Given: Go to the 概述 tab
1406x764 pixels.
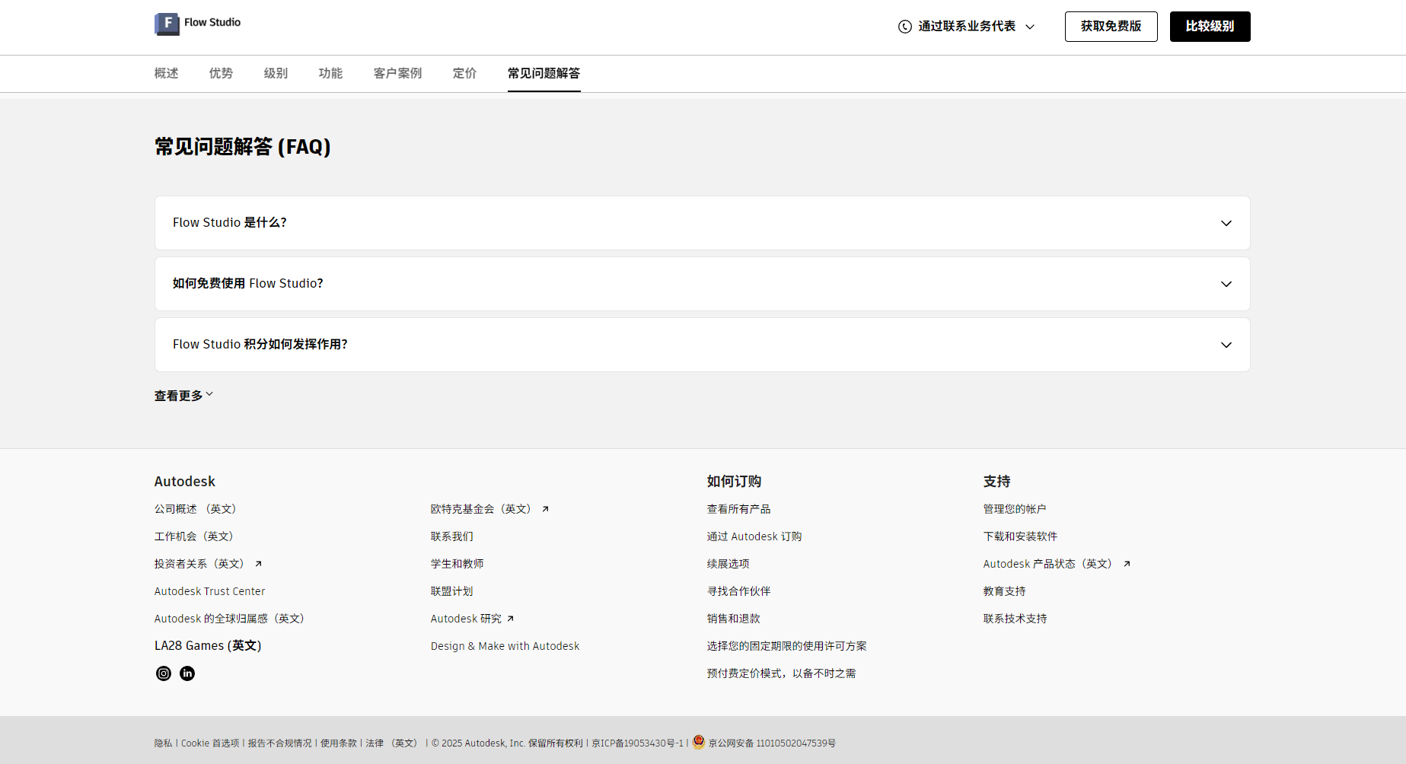Looking at the screenshot, I should [x=166, y=74].
